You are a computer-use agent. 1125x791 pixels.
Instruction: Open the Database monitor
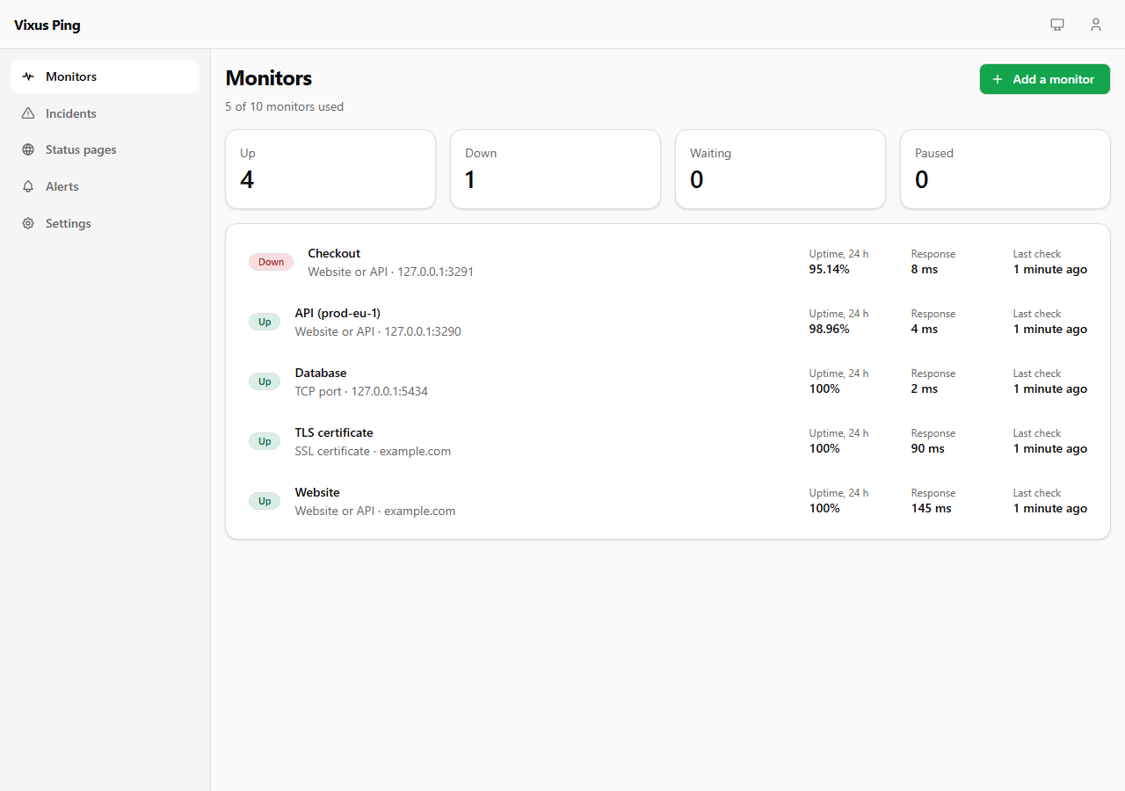[x=668, y=381]
